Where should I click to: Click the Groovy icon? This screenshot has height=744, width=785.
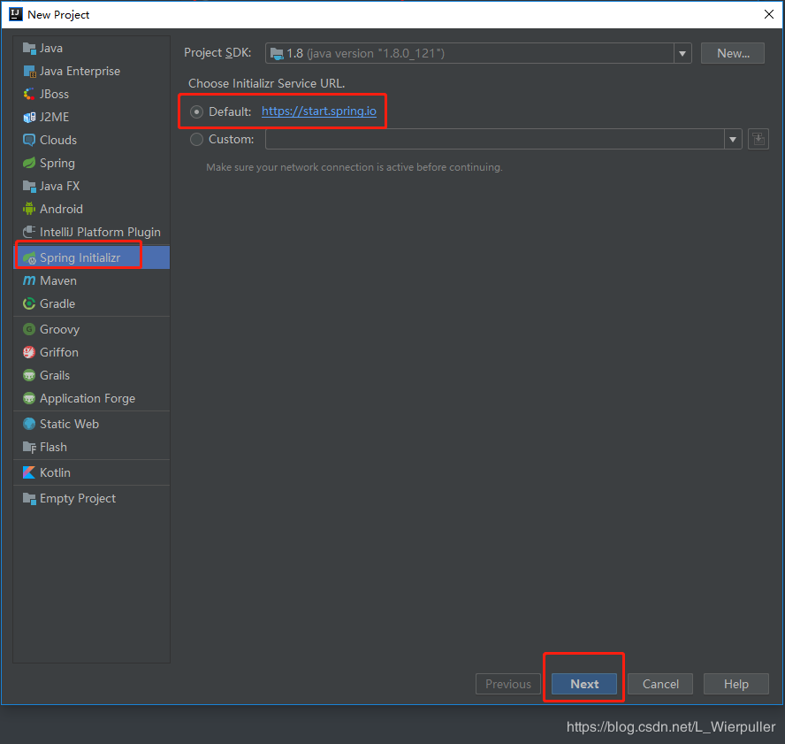[29, 329]
